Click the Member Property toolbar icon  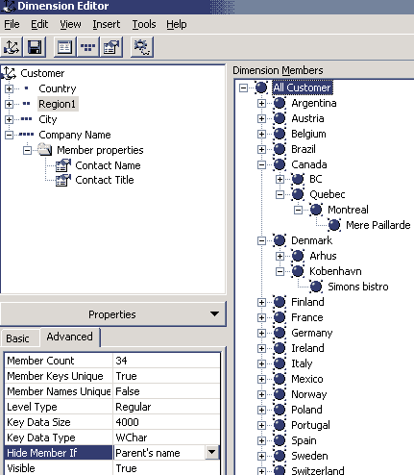[x=111, y=47]
